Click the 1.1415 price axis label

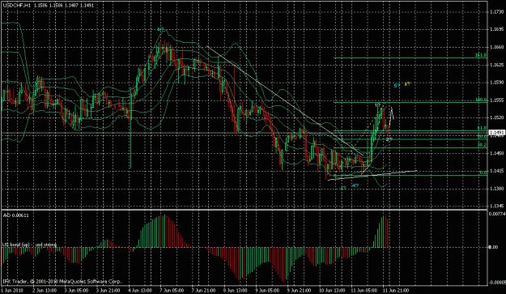pyautogui.click(x=496, y=171)
